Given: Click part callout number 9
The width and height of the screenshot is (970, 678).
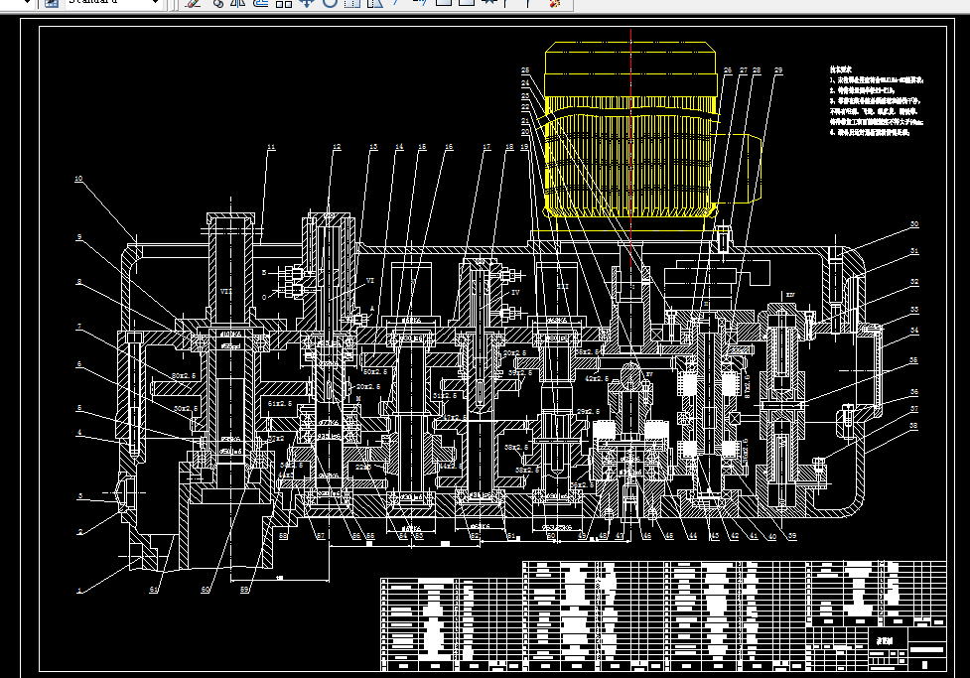Looking at the screenshot, I should 79,237.
